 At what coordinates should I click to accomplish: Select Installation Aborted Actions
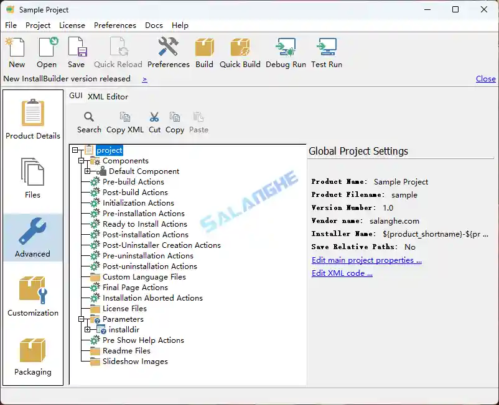coord(153,298)
